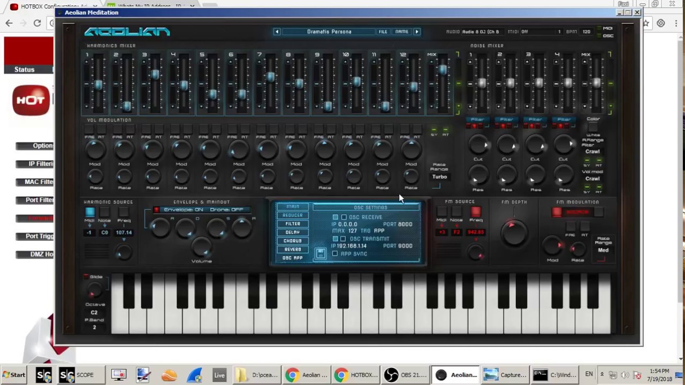Click the floppy disk save icon
The image size is (685, 385).
pyautogui.click(x=321, y=254)
